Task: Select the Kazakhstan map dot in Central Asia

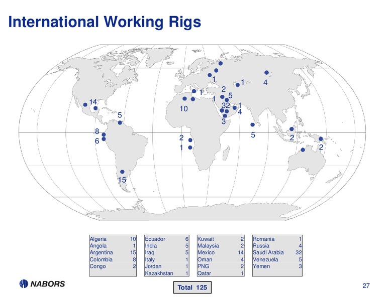Action: [x=238, y=85]
